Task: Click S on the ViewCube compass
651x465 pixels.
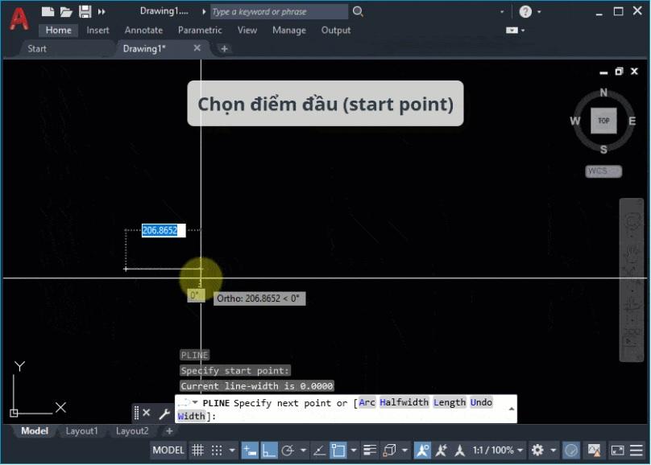Action: tap(603, 150)
